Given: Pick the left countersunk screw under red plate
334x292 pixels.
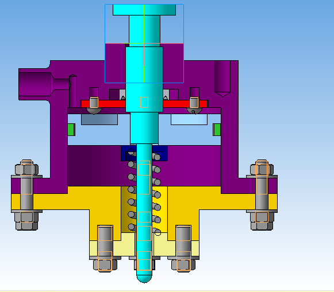Looking at the screenshot, I should [x=94, y=106].
